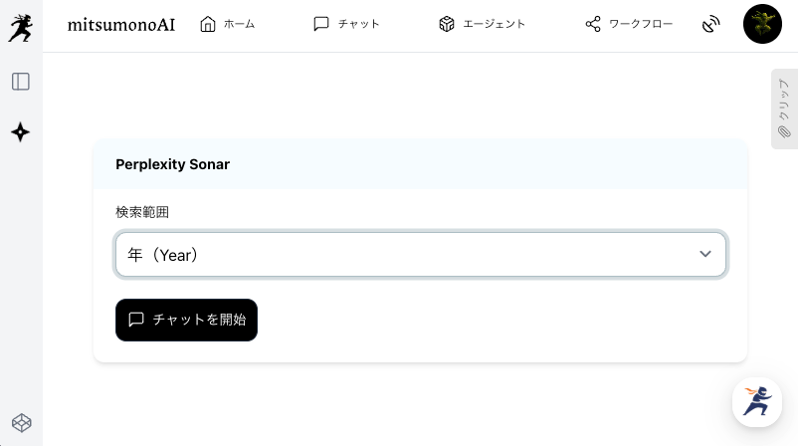798x446 pixels.
Task: Go to the チャット menu item
Action: (346, 24)
